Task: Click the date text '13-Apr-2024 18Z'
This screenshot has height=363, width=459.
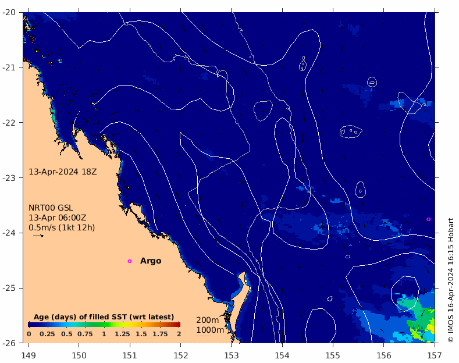Action: 63,172
